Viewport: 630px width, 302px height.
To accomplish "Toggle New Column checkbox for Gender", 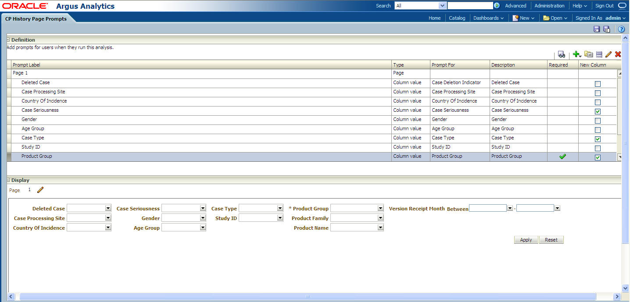I will coord(598,121).
